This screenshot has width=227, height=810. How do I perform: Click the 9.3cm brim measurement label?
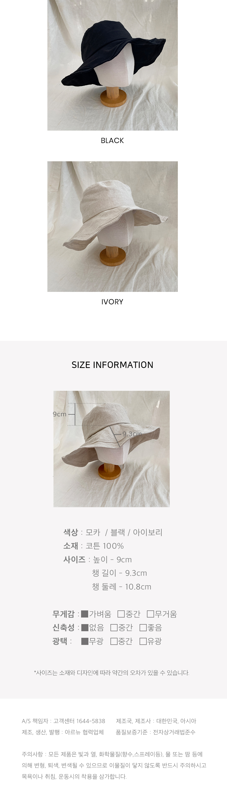(132, 434)
